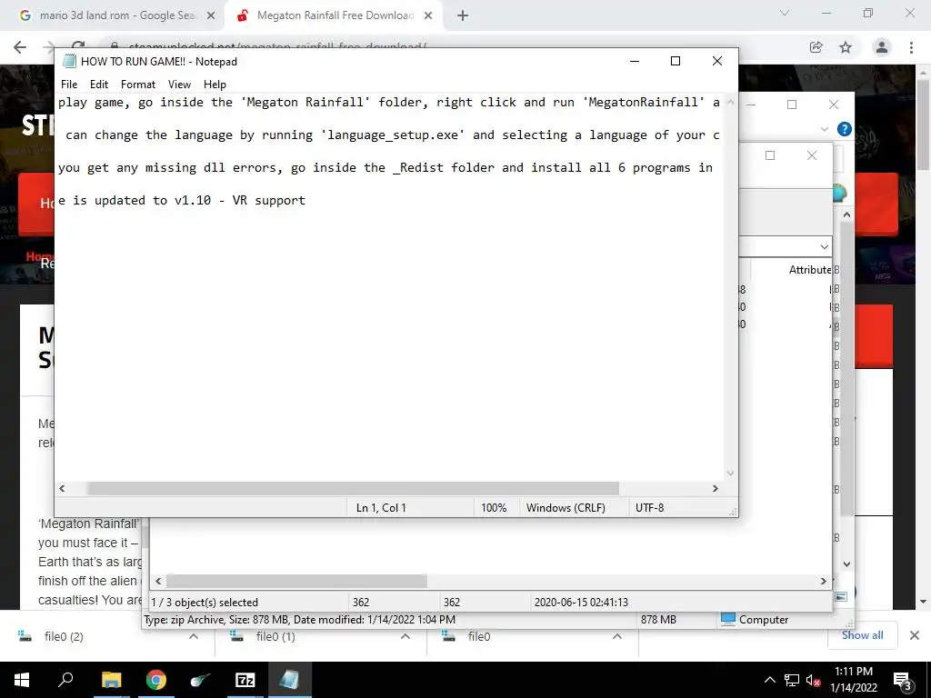The image size is (931, 698).
Task: Go back in Chrome
Action: (x=20, y=47)
